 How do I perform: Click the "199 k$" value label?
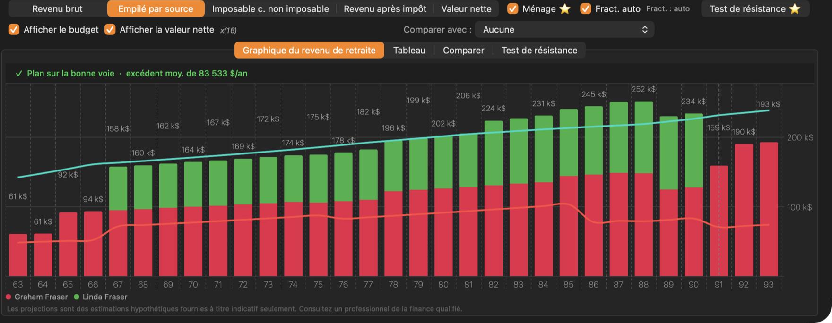418,101
